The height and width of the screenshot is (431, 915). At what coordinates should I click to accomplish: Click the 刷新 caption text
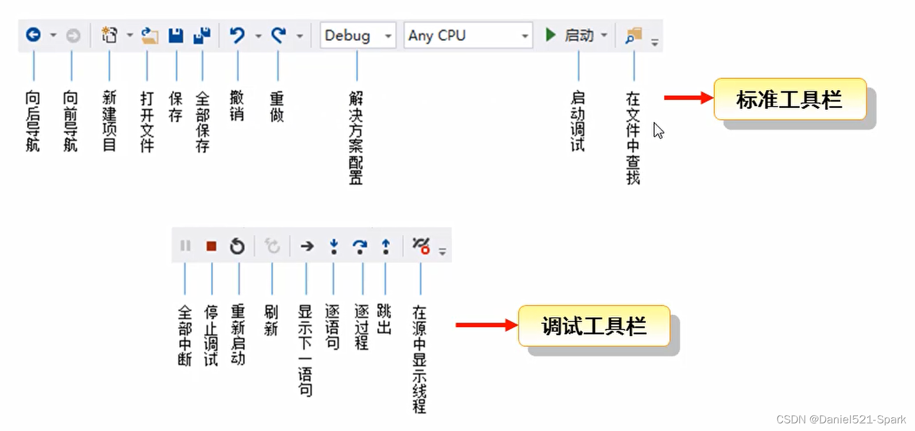click(271, 320)
